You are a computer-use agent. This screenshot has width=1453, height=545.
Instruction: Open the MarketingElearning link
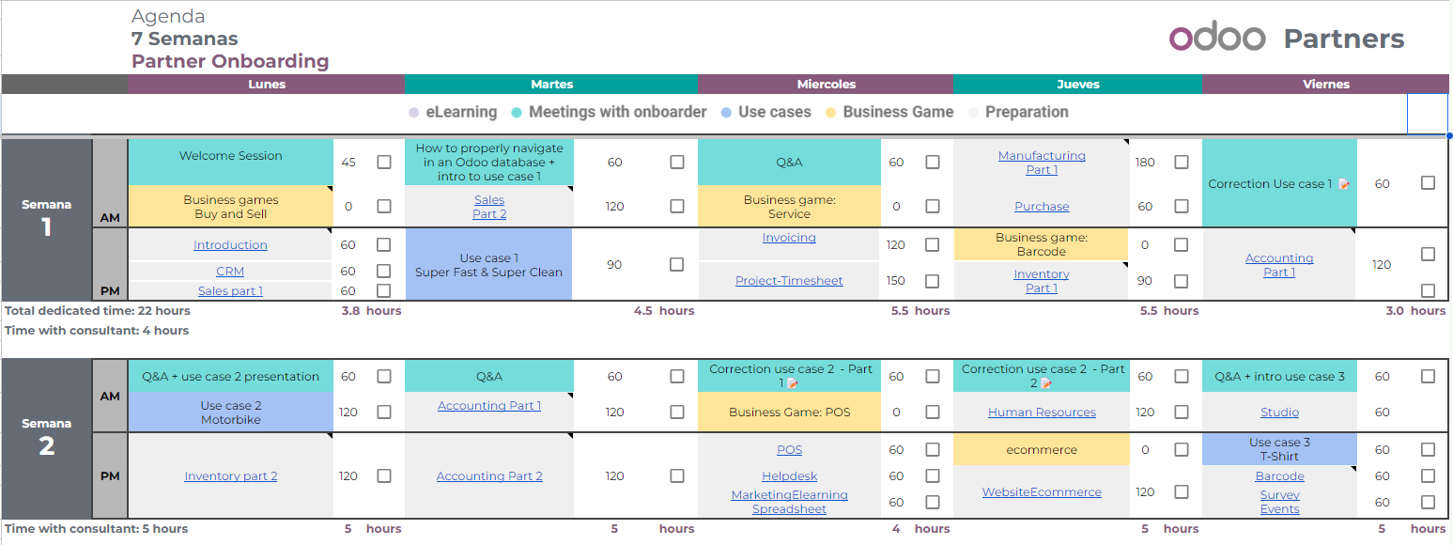(x=789, y=495)
